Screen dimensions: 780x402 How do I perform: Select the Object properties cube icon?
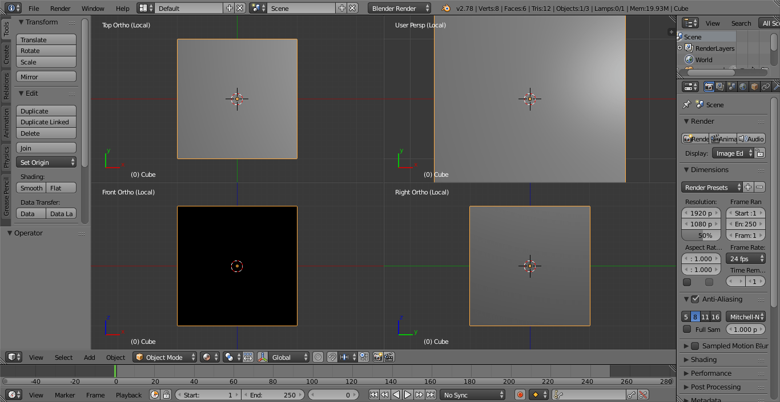[754, 86]
